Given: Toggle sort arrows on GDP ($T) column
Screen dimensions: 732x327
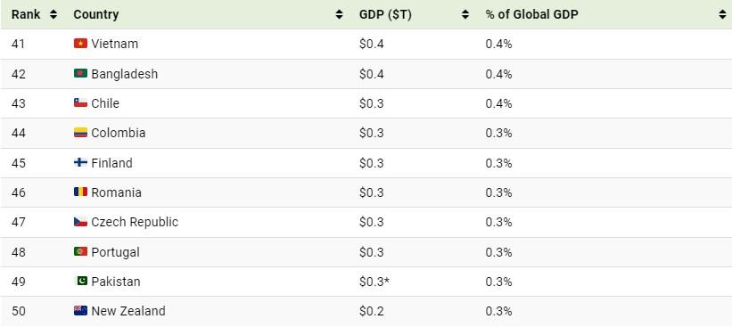Looking at the screenshot, I should (465, 14).
